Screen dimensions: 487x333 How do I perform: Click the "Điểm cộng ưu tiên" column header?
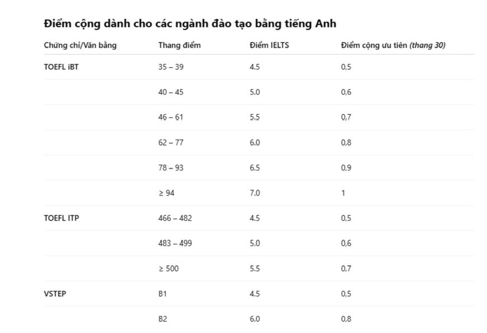coord(393,46)
